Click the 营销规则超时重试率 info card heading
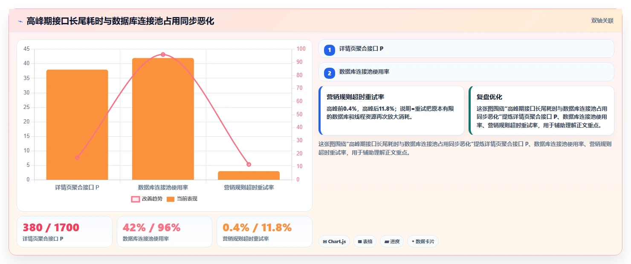Viewport: 631px width, 264px height. click(x=356, y=97)
